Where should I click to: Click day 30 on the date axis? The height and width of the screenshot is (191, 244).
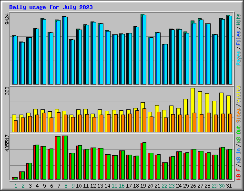[222, 186]
